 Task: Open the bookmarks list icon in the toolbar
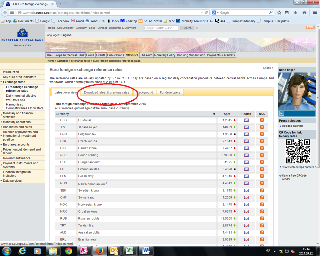[x=287, y=12]
